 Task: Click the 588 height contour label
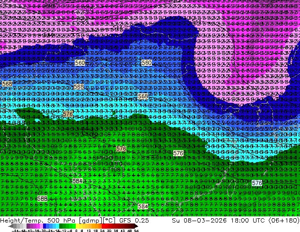click(x=42, y=199)
